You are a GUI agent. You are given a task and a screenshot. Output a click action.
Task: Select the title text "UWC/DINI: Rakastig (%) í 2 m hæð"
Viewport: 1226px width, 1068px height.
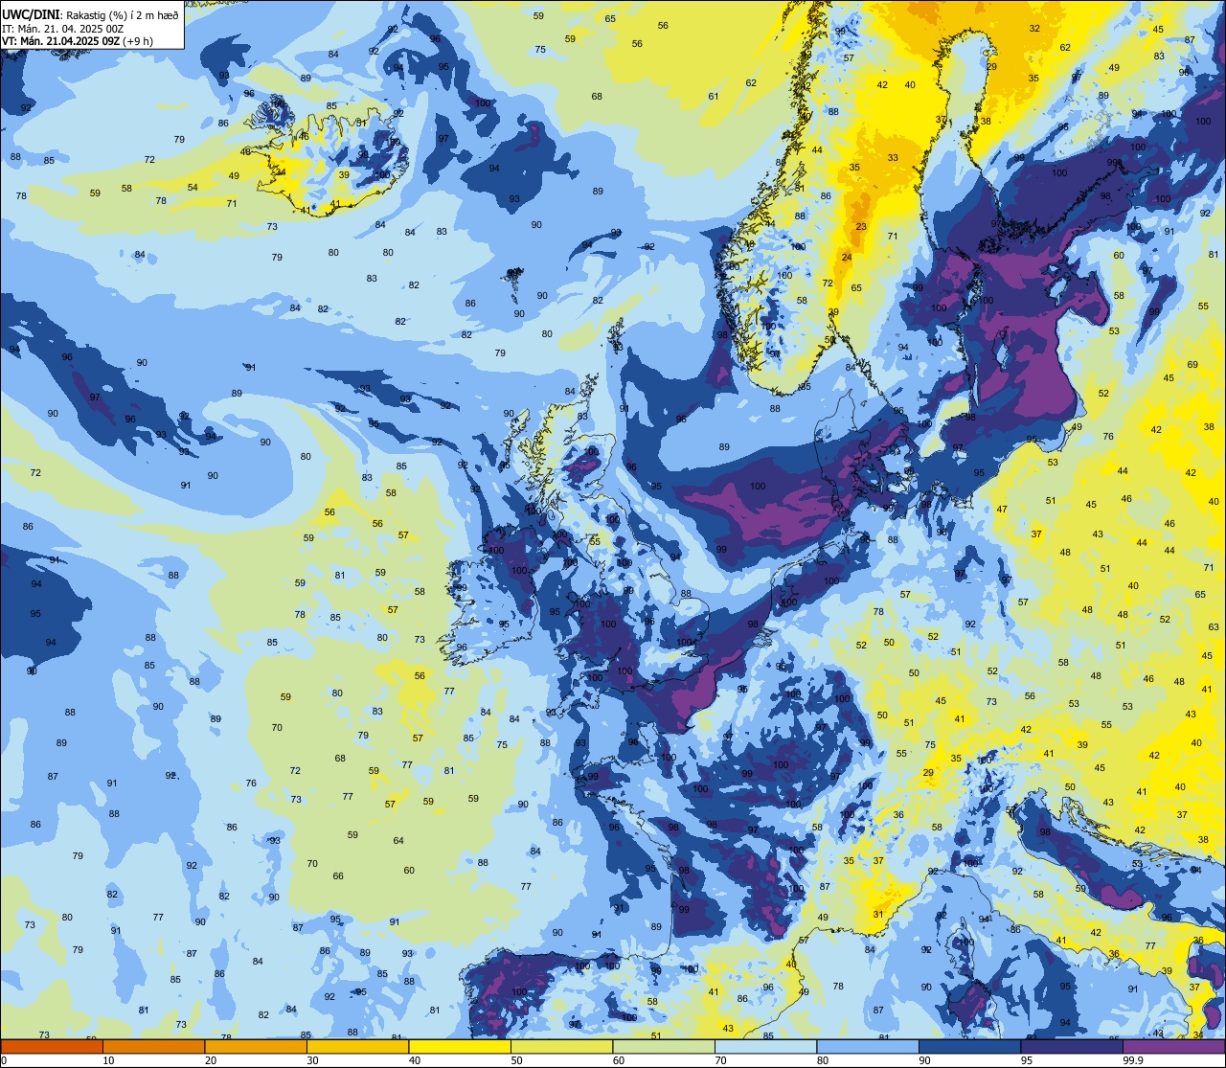click(x=90, y=15)
